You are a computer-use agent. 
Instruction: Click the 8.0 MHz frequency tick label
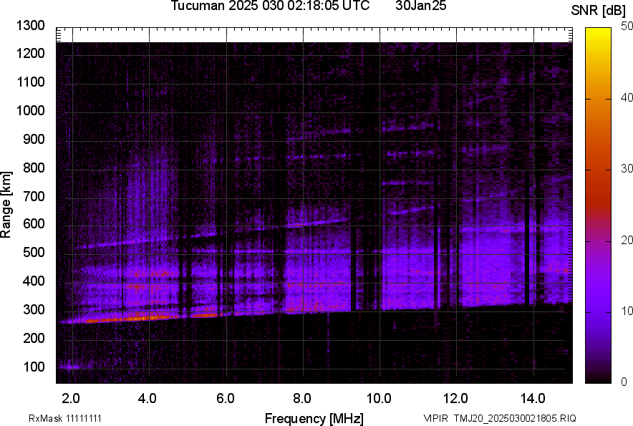pos(302,397)
